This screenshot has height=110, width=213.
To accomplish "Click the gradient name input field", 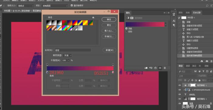I will (x=73, y=50).
